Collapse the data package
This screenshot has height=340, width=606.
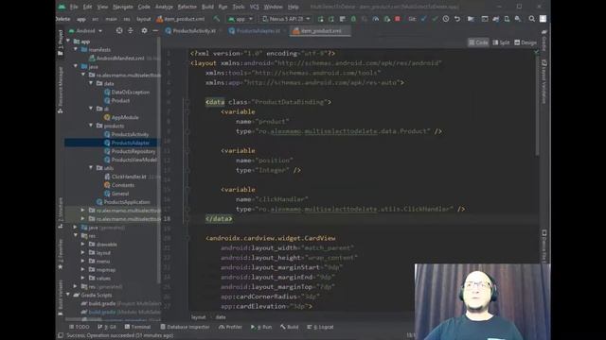tap(91, 83)
